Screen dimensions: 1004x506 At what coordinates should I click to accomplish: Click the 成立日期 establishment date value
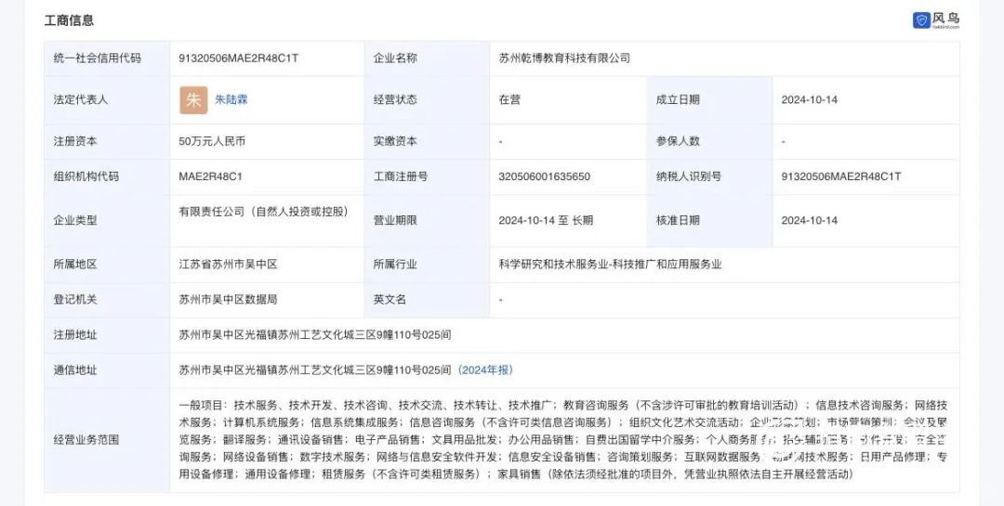pyautogui.click(x=810, y=99)
